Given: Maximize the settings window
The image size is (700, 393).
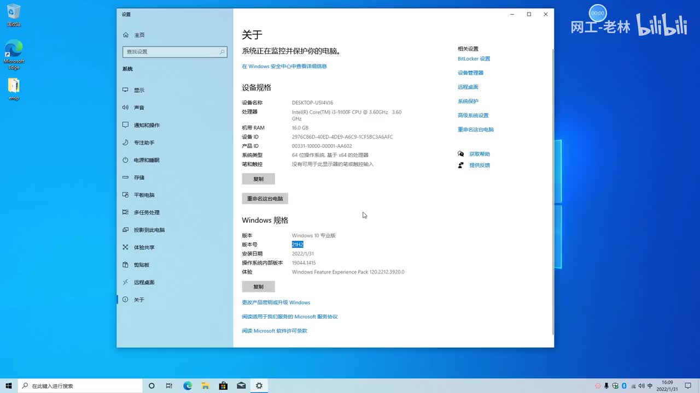Looking at the screenshot, I should point(529,14).
